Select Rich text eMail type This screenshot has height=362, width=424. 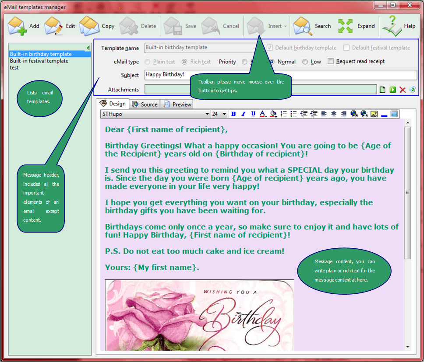184,62
